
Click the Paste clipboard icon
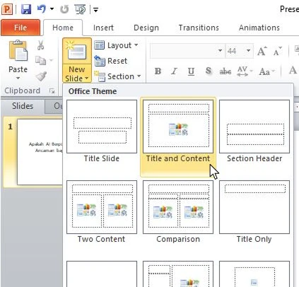tap(18, 51)
